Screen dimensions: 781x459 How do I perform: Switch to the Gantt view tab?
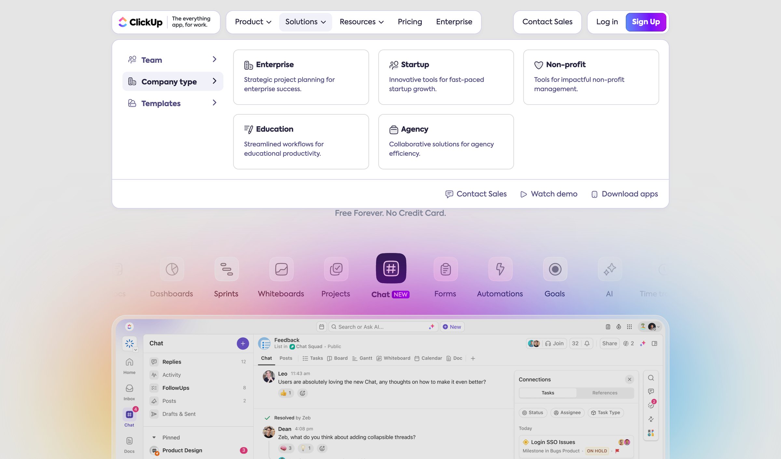[362, 358]
